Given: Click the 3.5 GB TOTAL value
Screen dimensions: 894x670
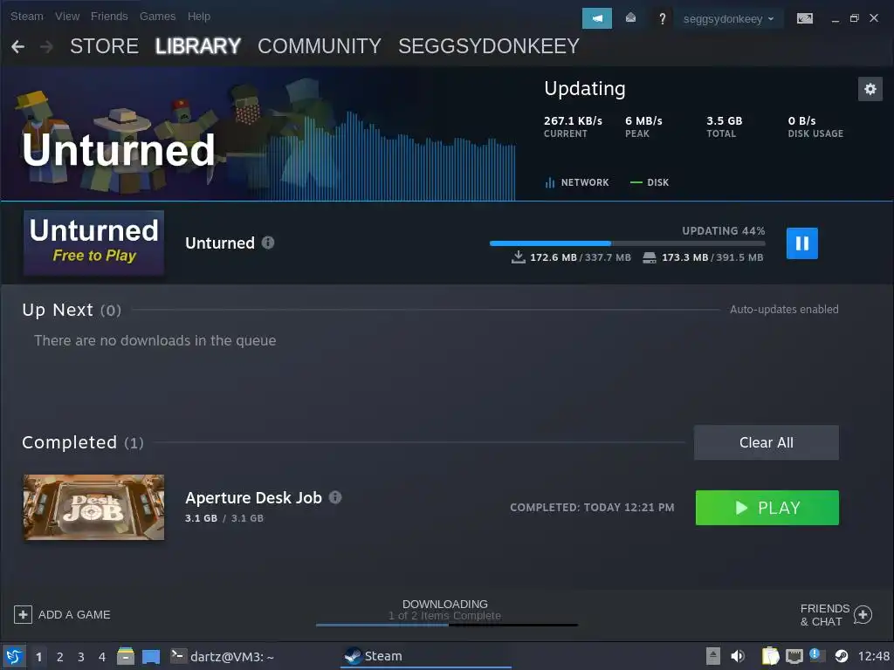Looking at the screenshot, I should pyautogui.click(x=724, y=120).
